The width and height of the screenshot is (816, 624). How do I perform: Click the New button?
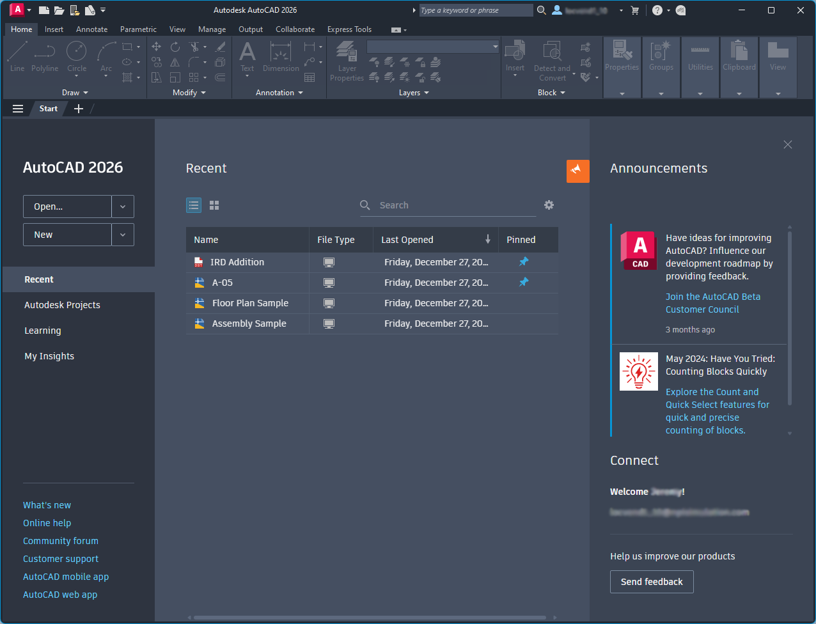pyautogui.click(x=67, y=235)
